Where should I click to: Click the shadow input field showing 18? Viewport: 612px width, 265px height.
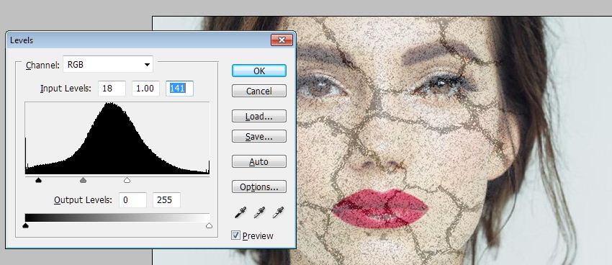[x=112, y=89]
